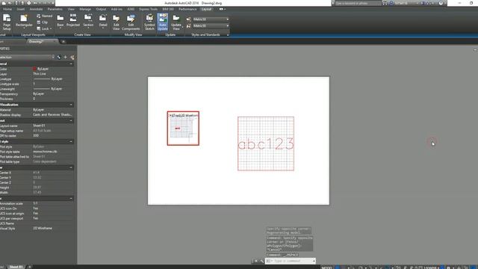Screen dimensions: 478x269
Task: Open the Output ribbon tab
Action: [101, 9]
